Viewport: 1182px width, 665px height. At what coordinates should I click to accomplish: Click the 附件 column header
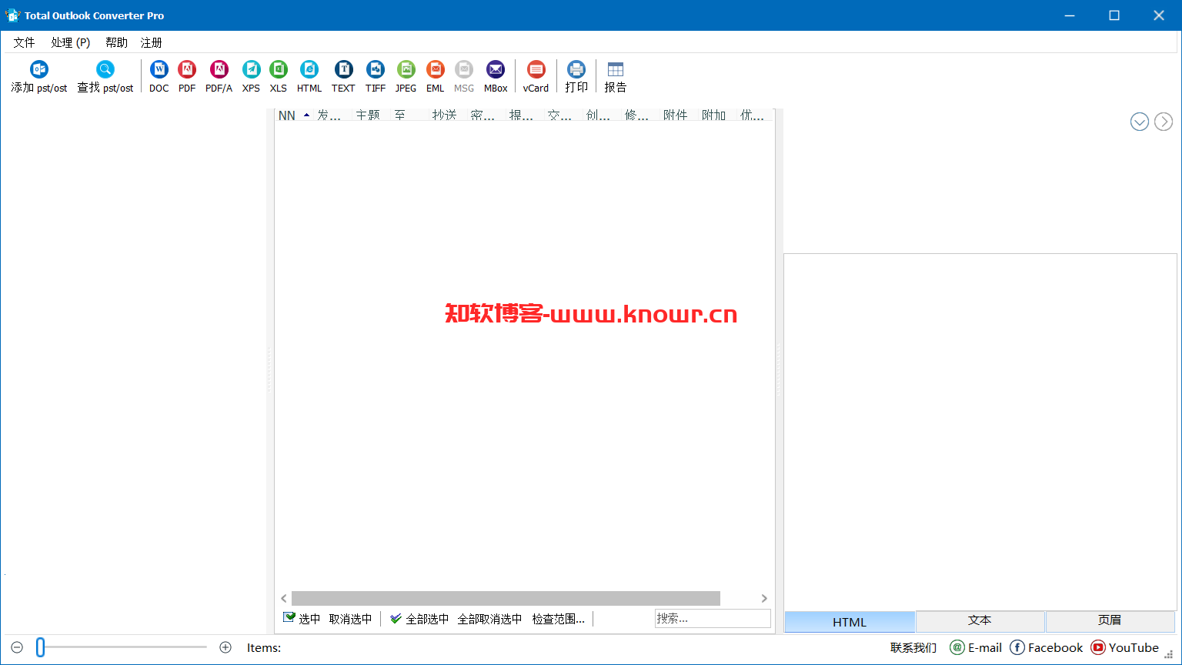679,115
